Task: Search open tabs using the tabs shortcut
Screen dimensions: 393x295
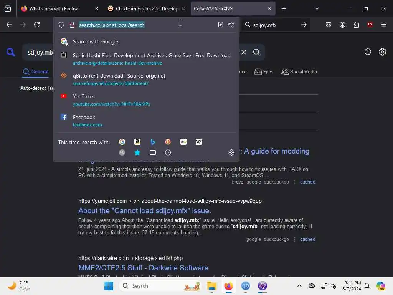Action: pos(153,152)
